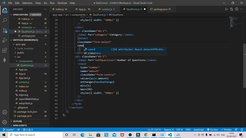Viewport: 246px width, 138px height.
Task: Open Source Control view
Action: (5, 30)
